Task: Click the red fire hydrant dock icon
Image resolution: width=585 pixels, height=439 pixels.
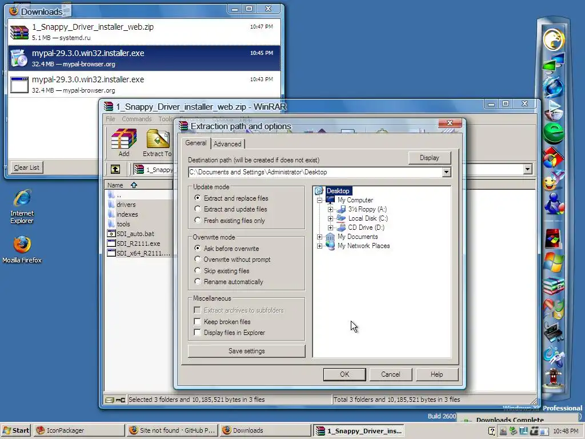Action: point(554,378)
